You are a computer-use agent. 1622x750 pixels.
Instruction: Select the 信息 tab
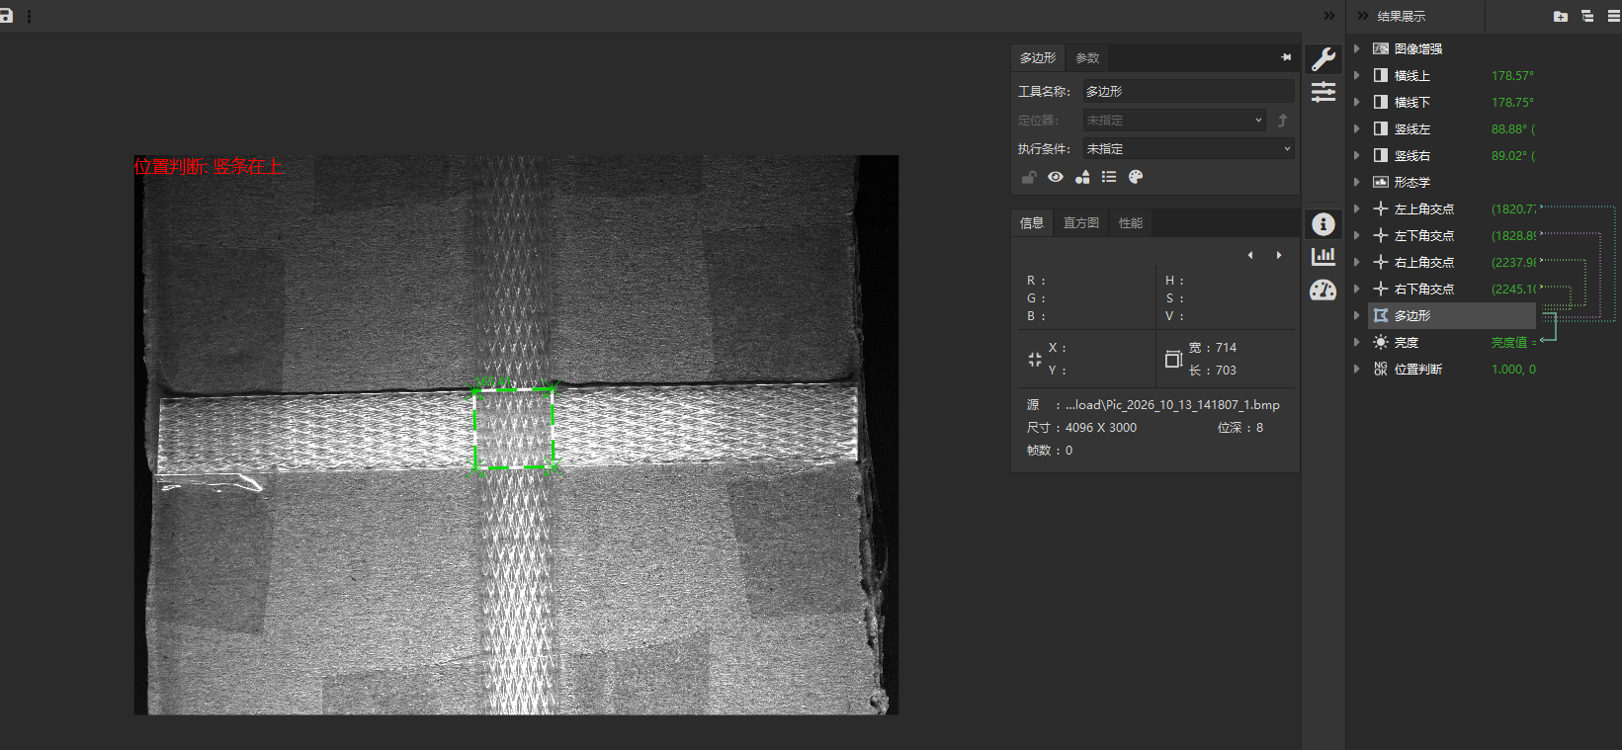tap(1032, 223)
